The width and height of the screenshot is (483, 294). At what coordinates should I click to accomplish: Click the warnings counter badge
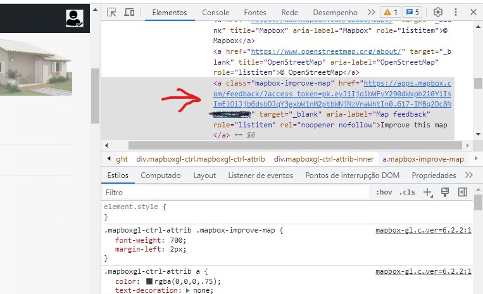(391, 12)
